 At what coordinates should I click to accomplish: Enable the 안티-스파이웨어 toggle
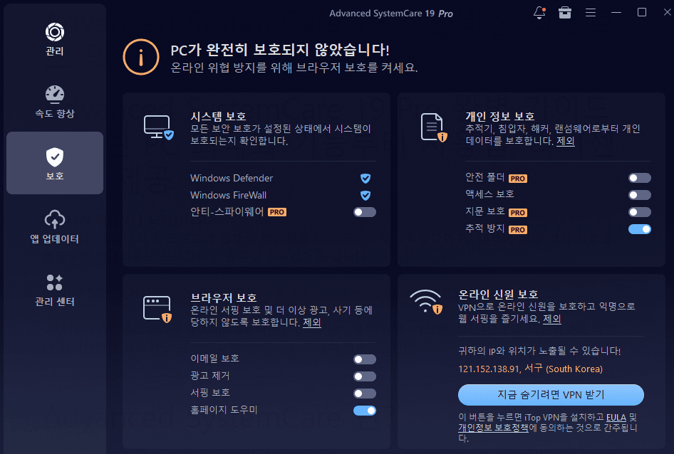click(x=365, y=212)
